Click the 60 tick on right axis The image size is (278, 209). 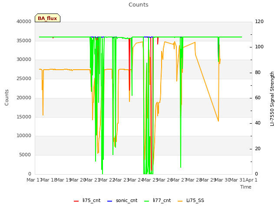click(258, 98)
